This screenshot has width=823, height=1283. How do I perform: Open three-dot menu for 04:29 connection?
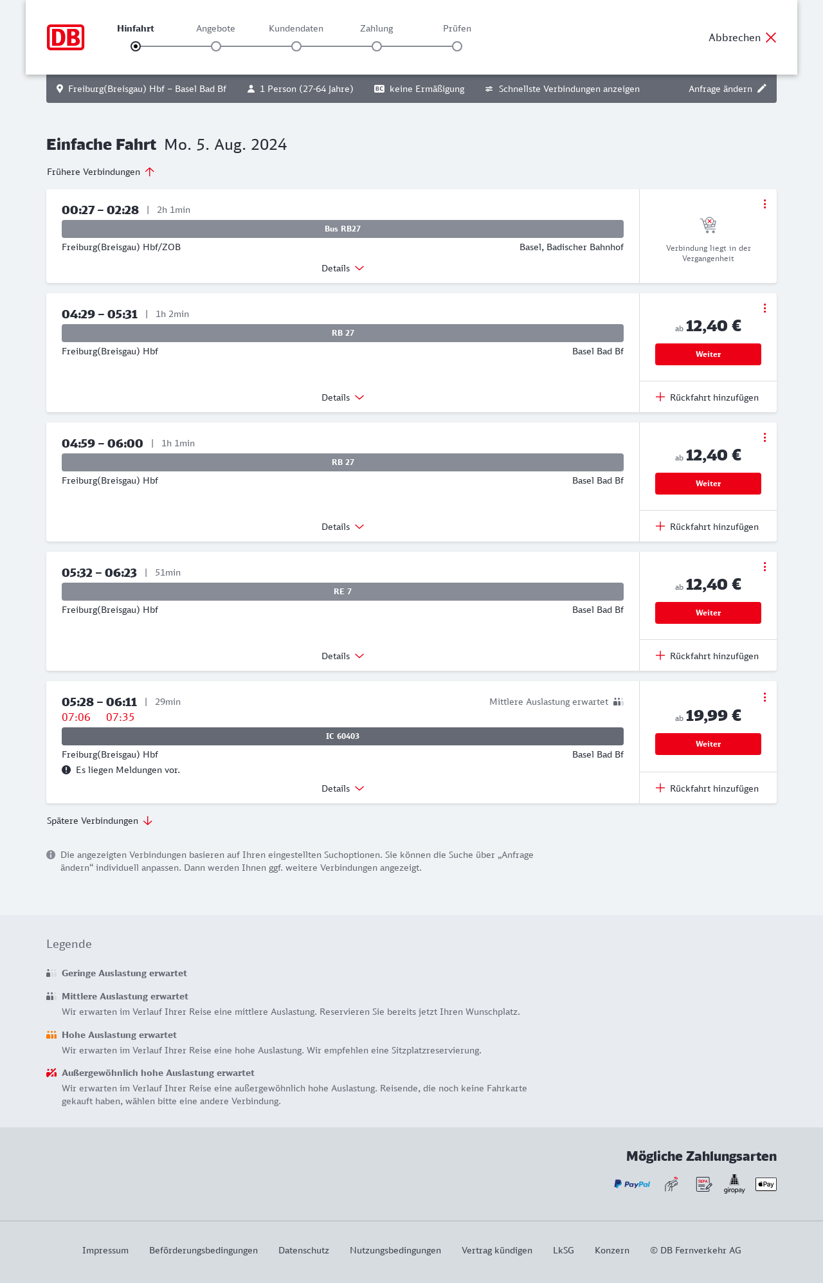pos(764,308)
